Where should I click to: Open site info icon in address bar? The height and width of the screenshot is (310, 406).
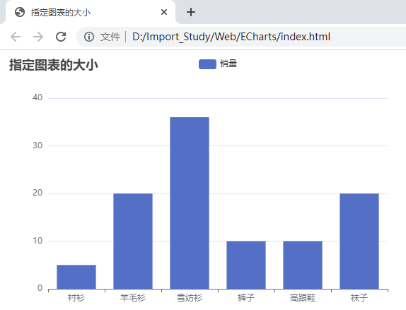pos(89,37)
